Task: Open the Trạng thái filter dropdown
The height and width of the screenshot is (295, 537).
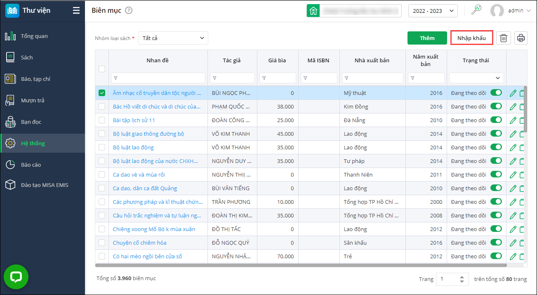Action: 476,78
